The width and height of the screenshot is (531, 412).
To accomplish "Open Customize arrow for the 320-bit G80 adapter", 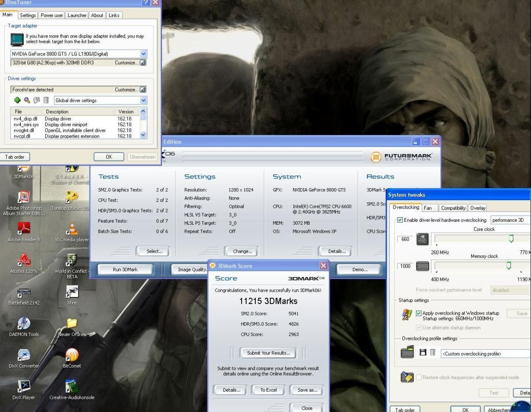I will [143, 63].
